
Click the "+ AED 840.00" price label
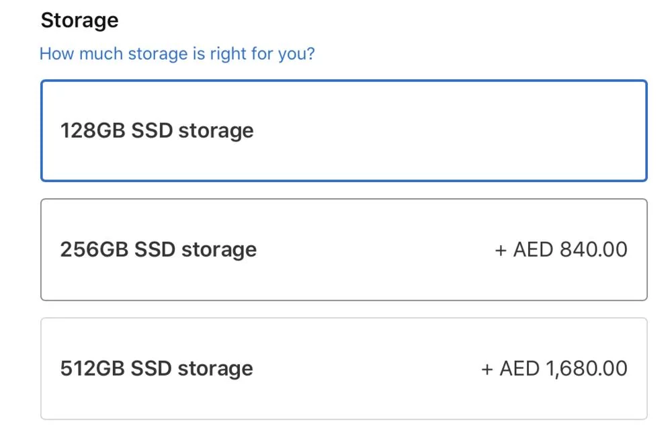pyautogui.click(x=561, y=250)
